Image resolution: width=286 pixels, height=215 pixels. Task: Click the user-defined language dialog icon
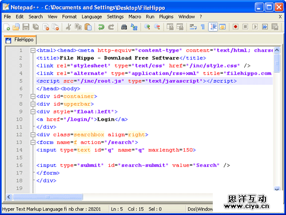pos(223,27)
